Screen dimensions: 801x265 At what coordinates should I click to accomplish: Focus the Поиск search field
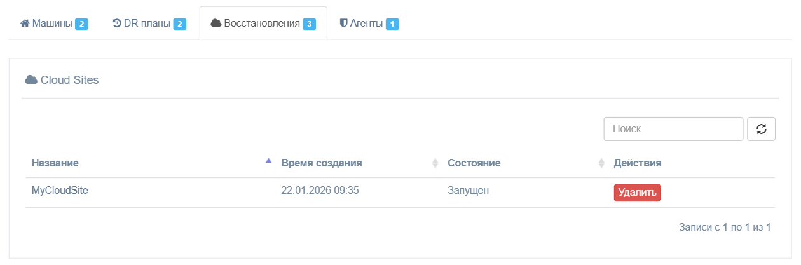pos(673,128)
